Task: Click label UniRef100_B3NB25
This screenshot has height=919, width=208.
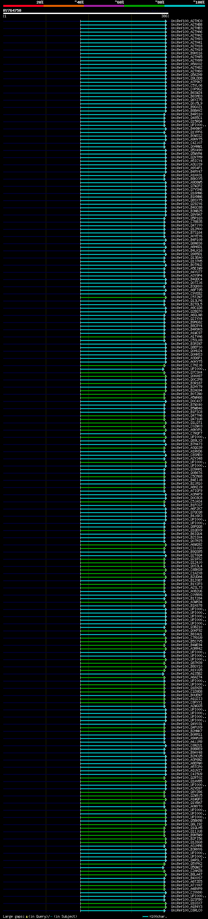Action: (x=187, y=211)
